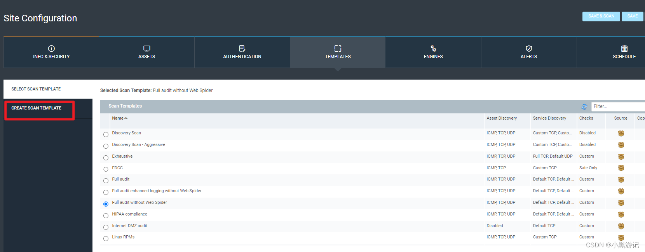
Task: Select Full audit without Web Spider radio
Action: [106, 204]
